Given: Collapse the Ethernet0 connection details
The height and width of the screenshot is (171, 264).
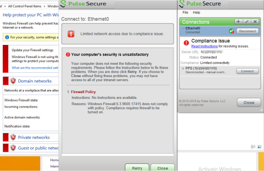Looking at the screenshot, I should pyautogui.click(x=183, y=28).
